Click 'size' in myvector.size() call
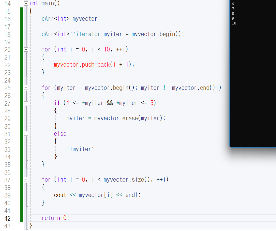Screen dimensions: 276x231 [138, 180]
